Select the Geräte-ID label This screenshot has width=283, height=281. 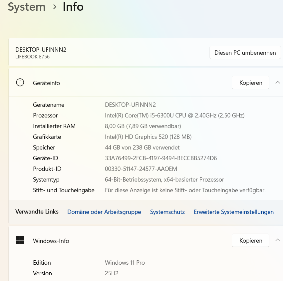click(46, 158)
